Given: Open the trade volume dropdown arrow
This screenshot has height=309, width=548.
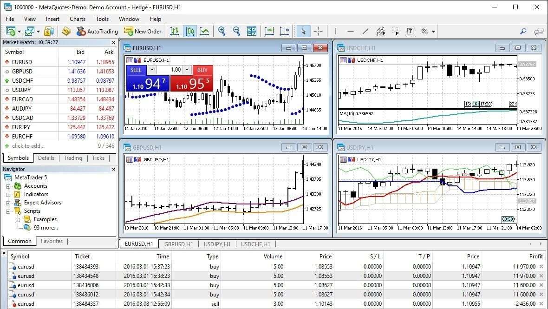Looking at the screenshot, I should (152, 70).
